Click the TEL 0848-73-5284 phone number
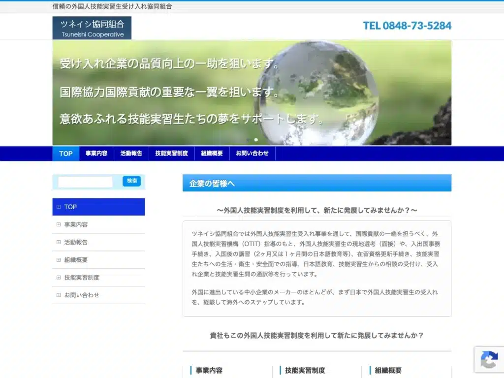 407,26
